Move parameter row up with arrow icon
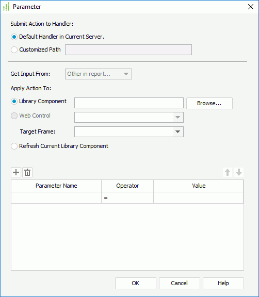Screen dimensions: 259x297 pyautogui.click(x=228, y=172)
